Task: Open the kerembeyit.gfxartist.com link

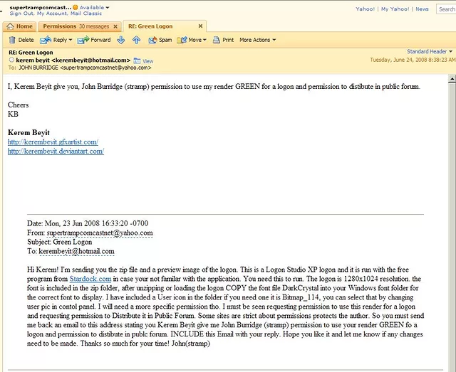Action: click(x=53, y=142)
